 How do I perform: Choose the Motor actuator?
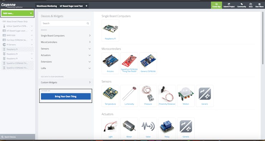[129, 129]
